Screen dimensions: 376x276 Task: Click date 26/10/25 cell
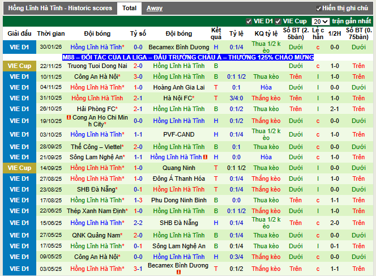pos(51,109)
